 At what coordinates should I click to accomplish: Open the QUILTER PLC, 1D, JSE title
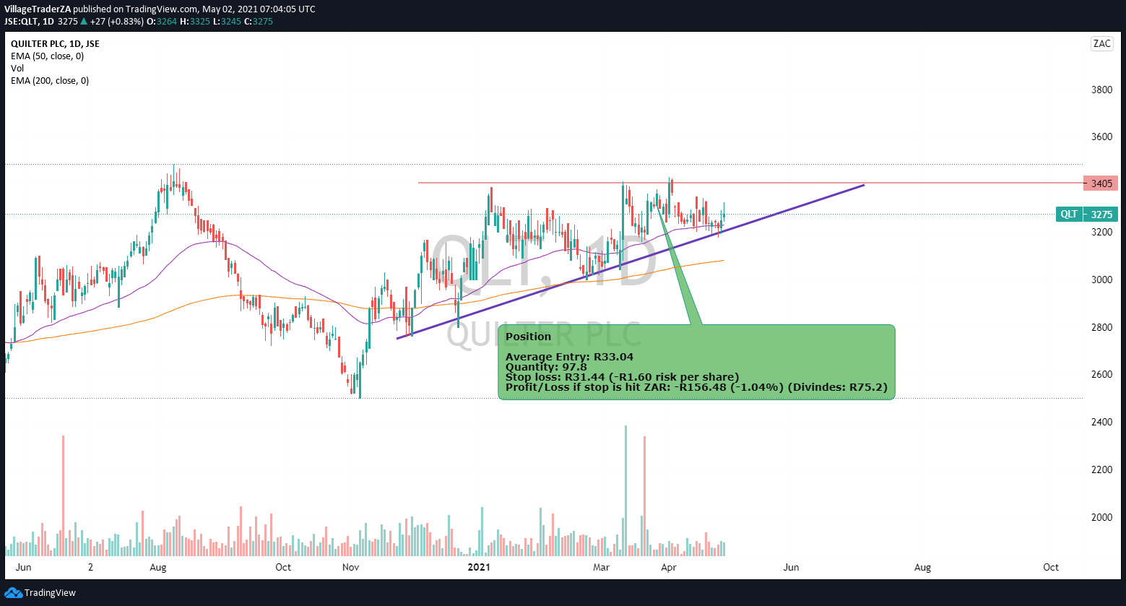[x=55, y=44]
